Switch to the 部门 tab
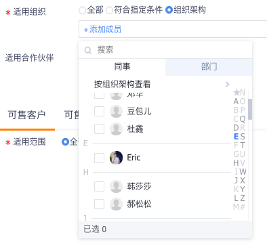 pos(209,67)
